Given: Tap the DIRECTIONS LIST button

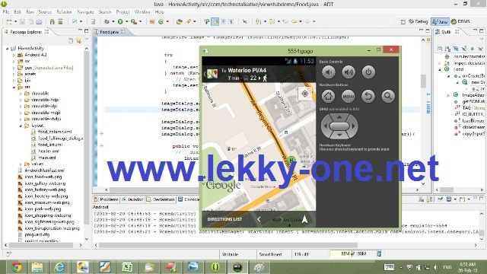Looking at the screenshot, I should point(224,219).
